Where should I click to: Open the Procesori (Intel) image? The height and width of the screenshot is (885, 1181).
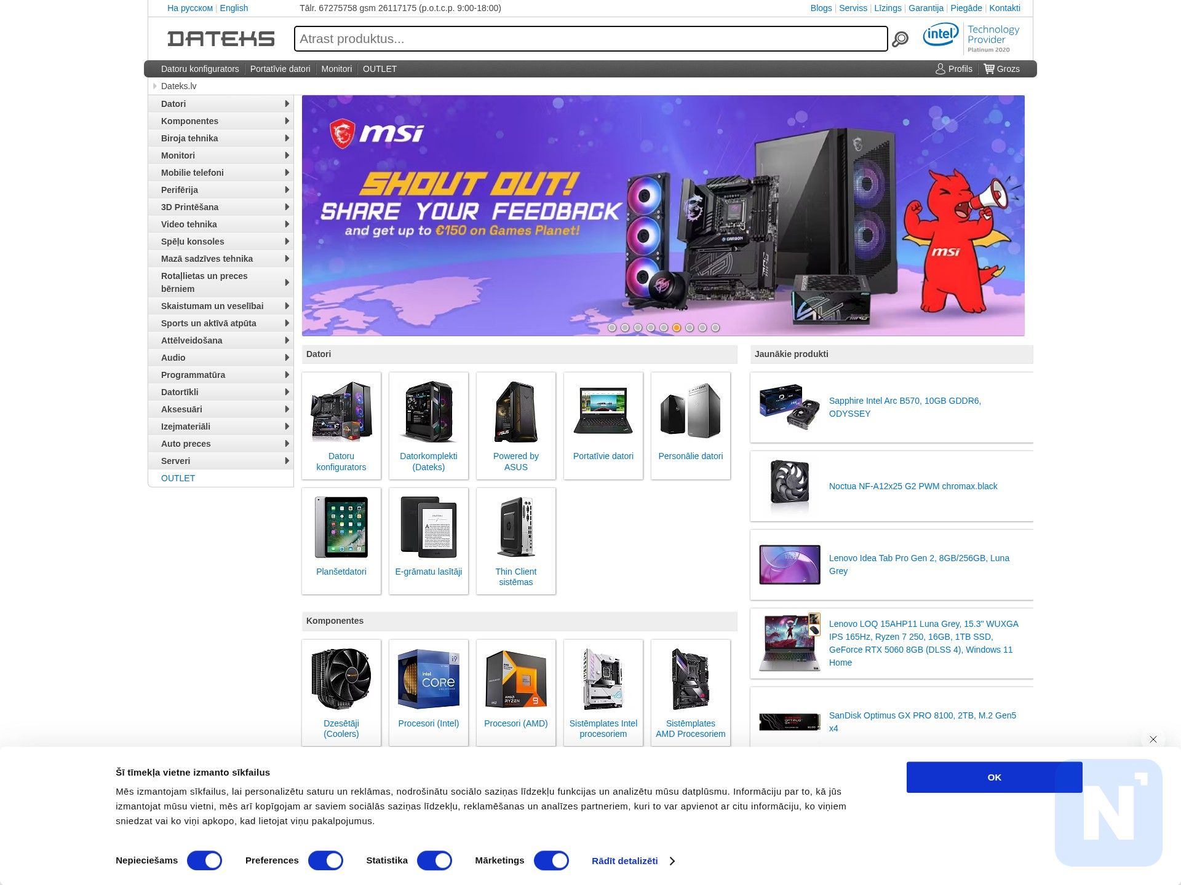pos(429,679)
